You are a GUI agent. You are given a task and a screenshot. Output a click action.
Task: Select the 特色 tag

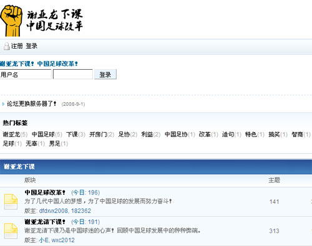(251, 135)
